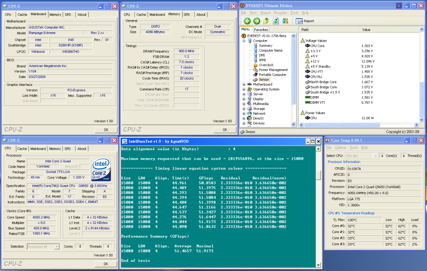This screenshot has height=271, width=427.
Task: Select Computer Name in EVEREST tree
Action: pyautogui.click(x=270, y=50)
